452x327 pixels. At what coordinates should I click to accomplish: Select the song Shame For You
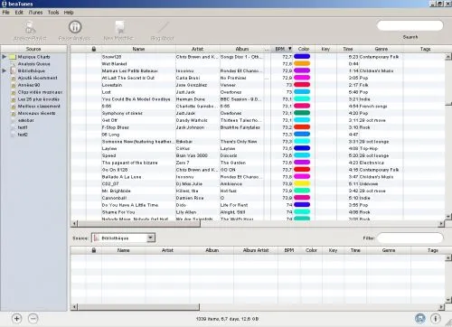(258, 212)
